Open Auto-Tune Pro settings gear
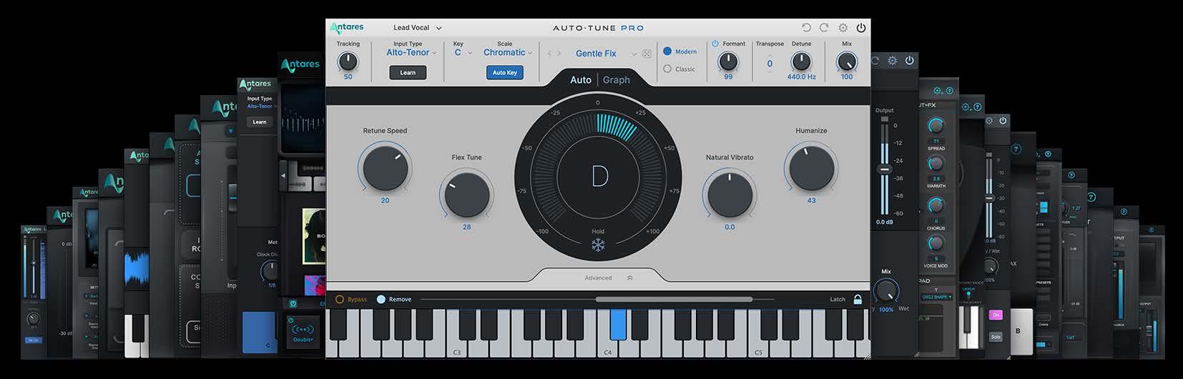The width and height of the screenshot is (1183, 379). pyautogui.click(x=843, y=28)
